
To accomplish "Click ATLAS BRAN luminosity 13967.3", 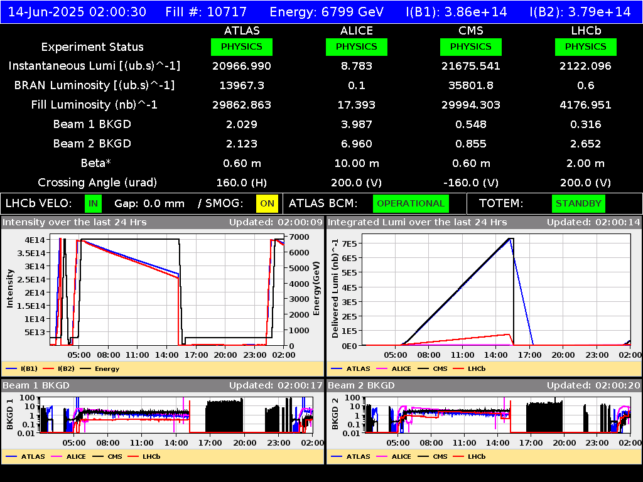I will tap(242, 85).
